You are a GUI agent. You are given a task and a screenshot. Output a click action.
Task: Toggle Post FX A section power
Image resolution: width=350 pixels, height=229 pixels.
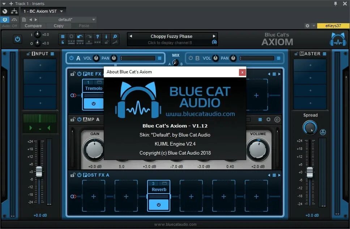click(79, 175)
